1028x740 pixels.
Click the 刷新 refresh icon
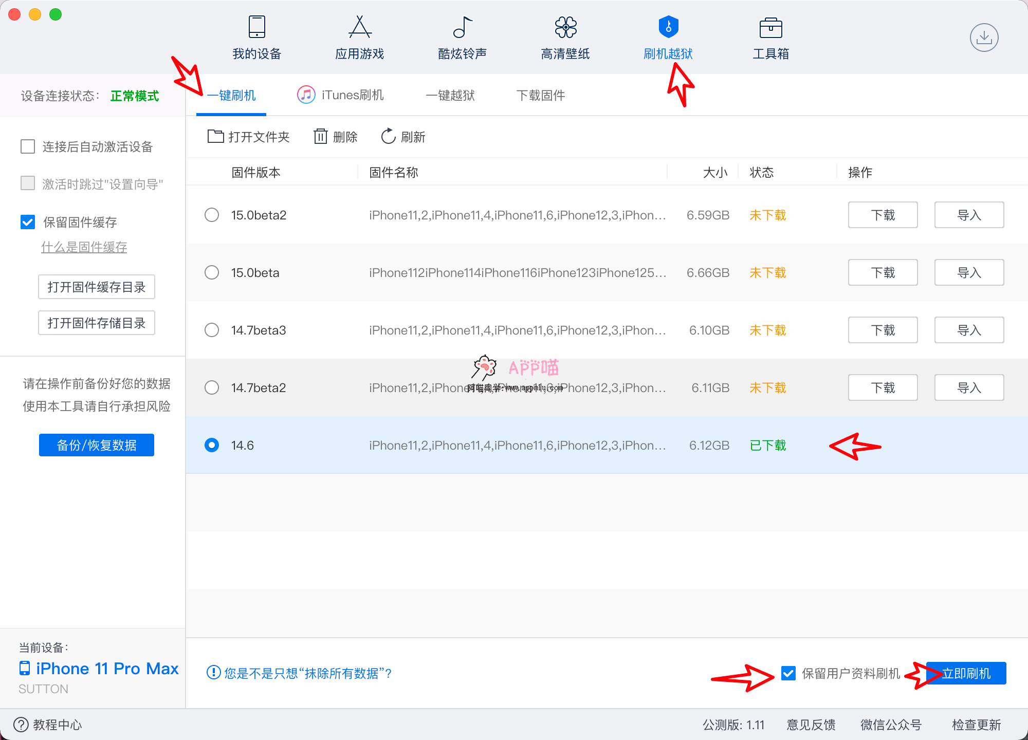[x=388, y=136]
